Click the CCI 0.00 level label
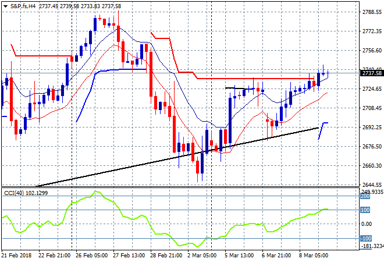The height and width of the screenshot is (262, 384). click(367, 224)
